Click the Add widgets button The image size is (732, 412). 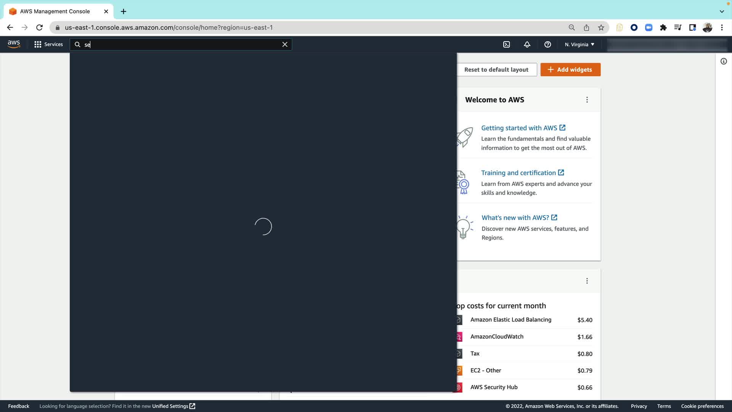(570, 70)
